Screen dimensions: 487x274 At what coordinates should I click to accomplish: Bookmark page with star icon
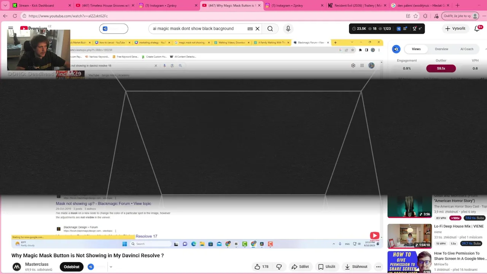tap(415, 16)
